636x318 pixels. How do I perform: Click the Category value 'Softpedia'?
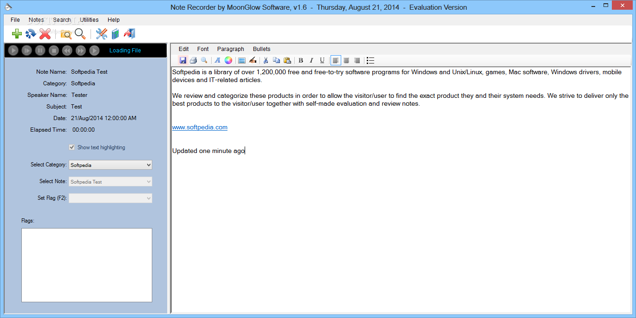pos(83,83)
